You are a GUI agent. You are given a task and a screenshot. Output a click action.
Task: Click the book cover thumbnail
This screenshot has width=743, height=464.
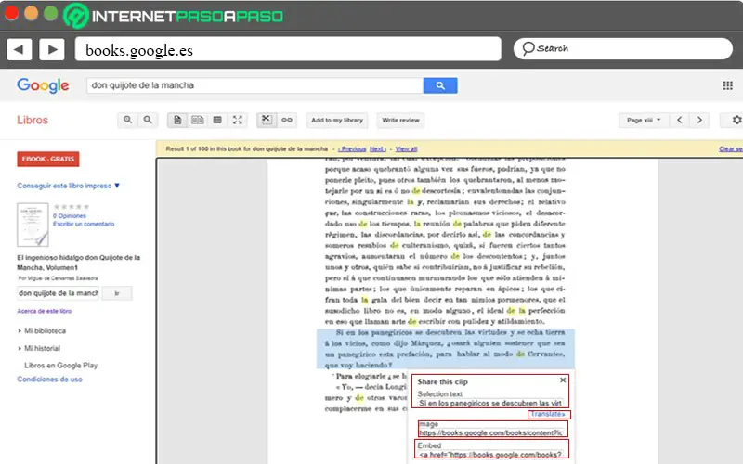point(33,225)
